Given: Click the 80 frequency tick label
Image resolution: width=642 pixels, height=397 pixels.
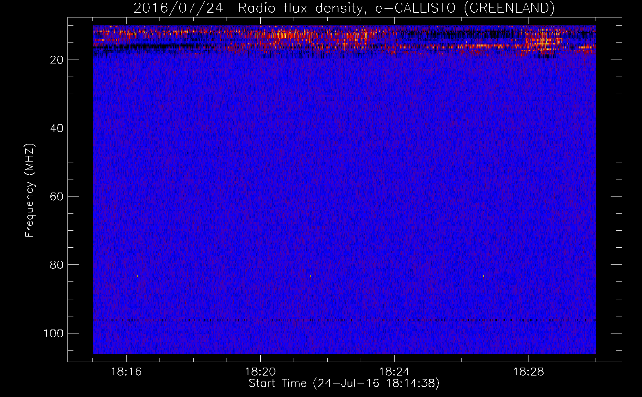Looking at the screenshot, I should tap(57, 265).
